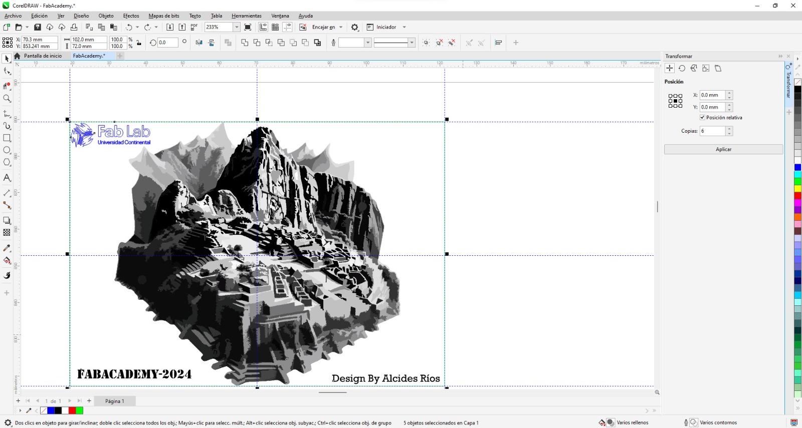Switch to Size in Transformar panel
The height and width of the screenshot is (428, 802).
click(706, 68)
